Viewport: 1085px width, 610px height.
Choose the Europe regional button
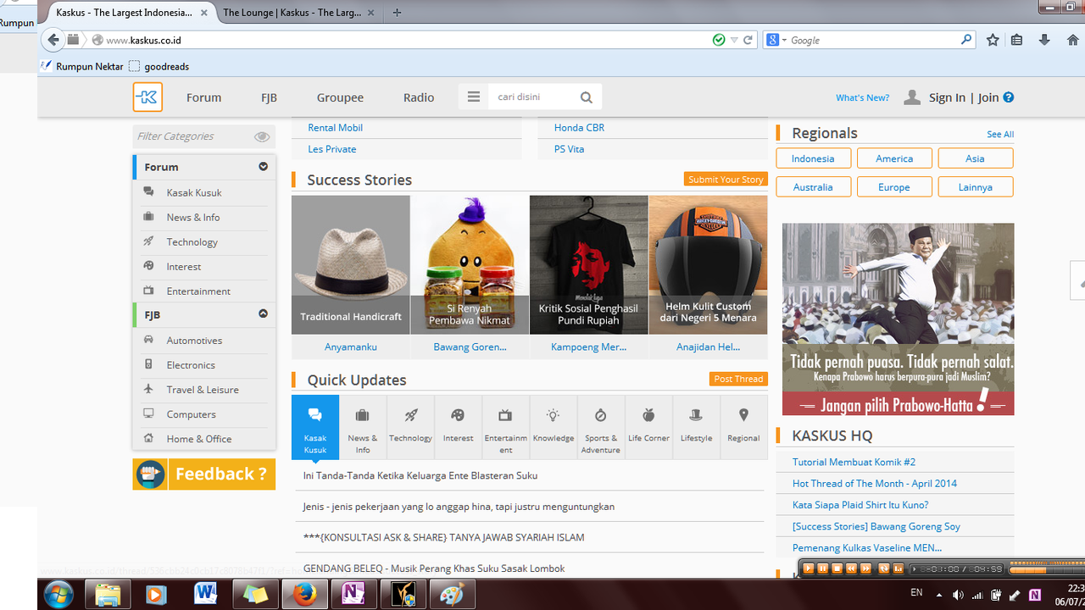[894, 187]
